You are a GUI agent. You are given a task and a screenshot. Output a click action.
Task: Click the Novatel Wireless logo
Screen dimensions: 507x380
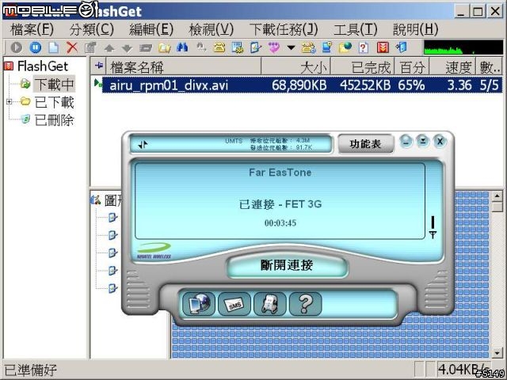click(x=154, y=250)
